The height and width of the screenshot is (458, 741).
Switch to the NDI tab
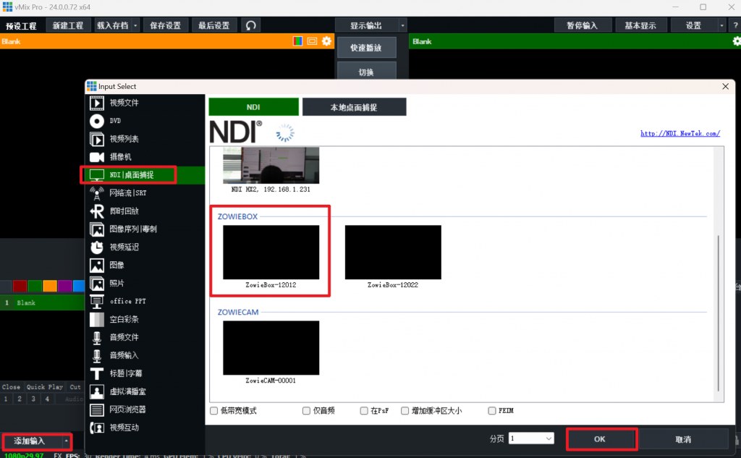click(x=254, y=107)
